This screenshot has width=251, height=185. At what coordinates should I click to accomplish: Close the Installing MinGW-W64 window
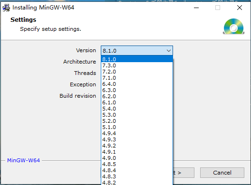tap(240, 8)
